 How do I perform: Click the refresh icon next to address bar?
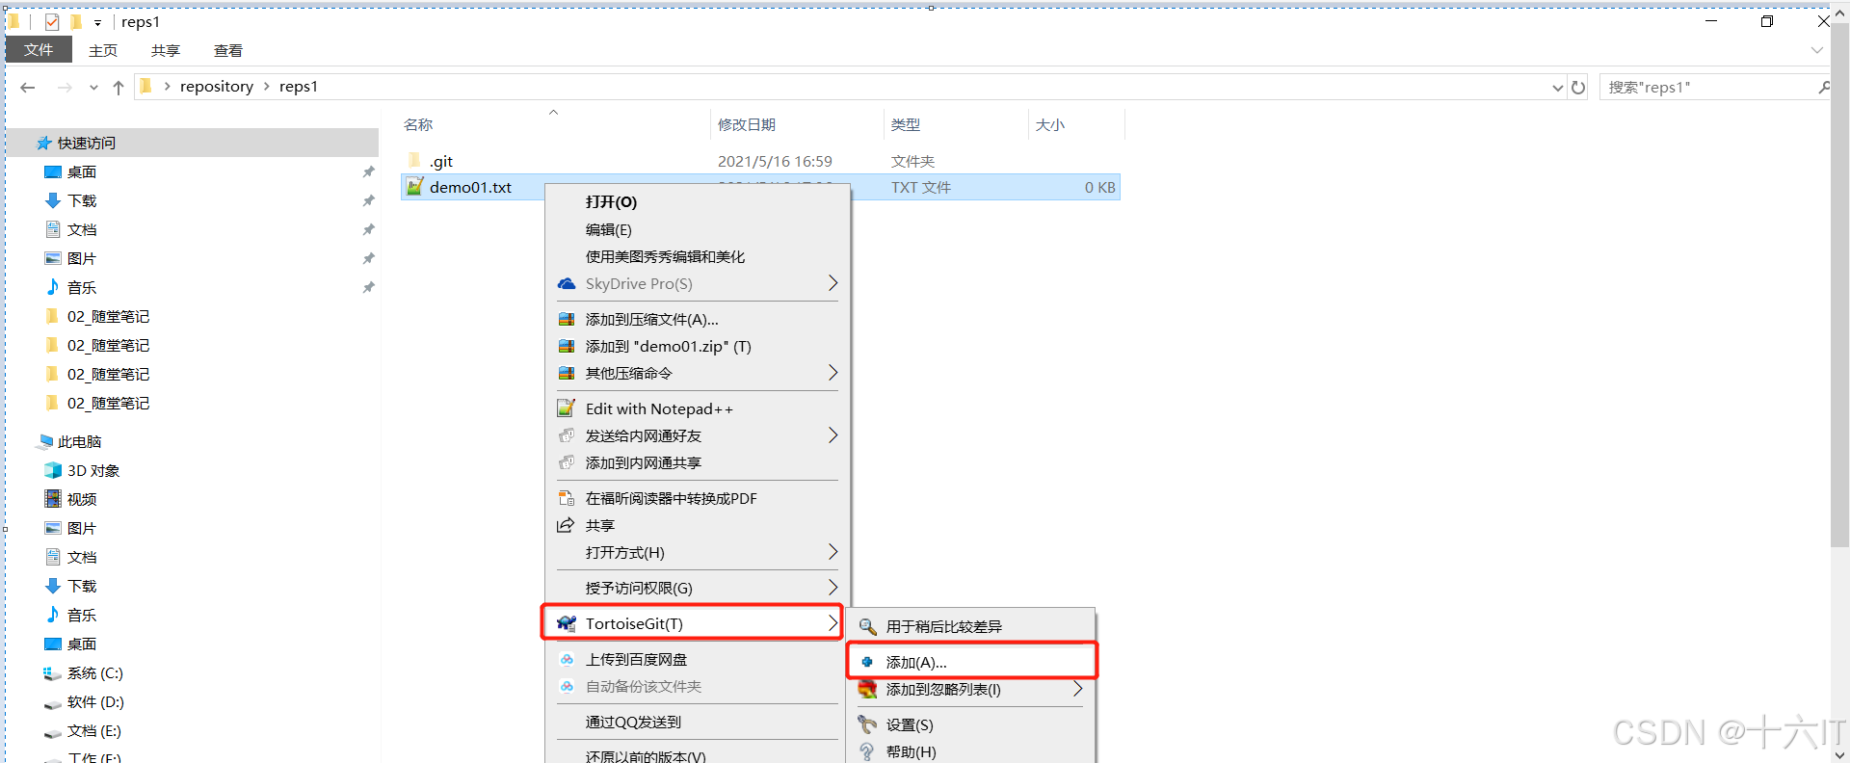pyautogui.click(x=1578, y=87)
